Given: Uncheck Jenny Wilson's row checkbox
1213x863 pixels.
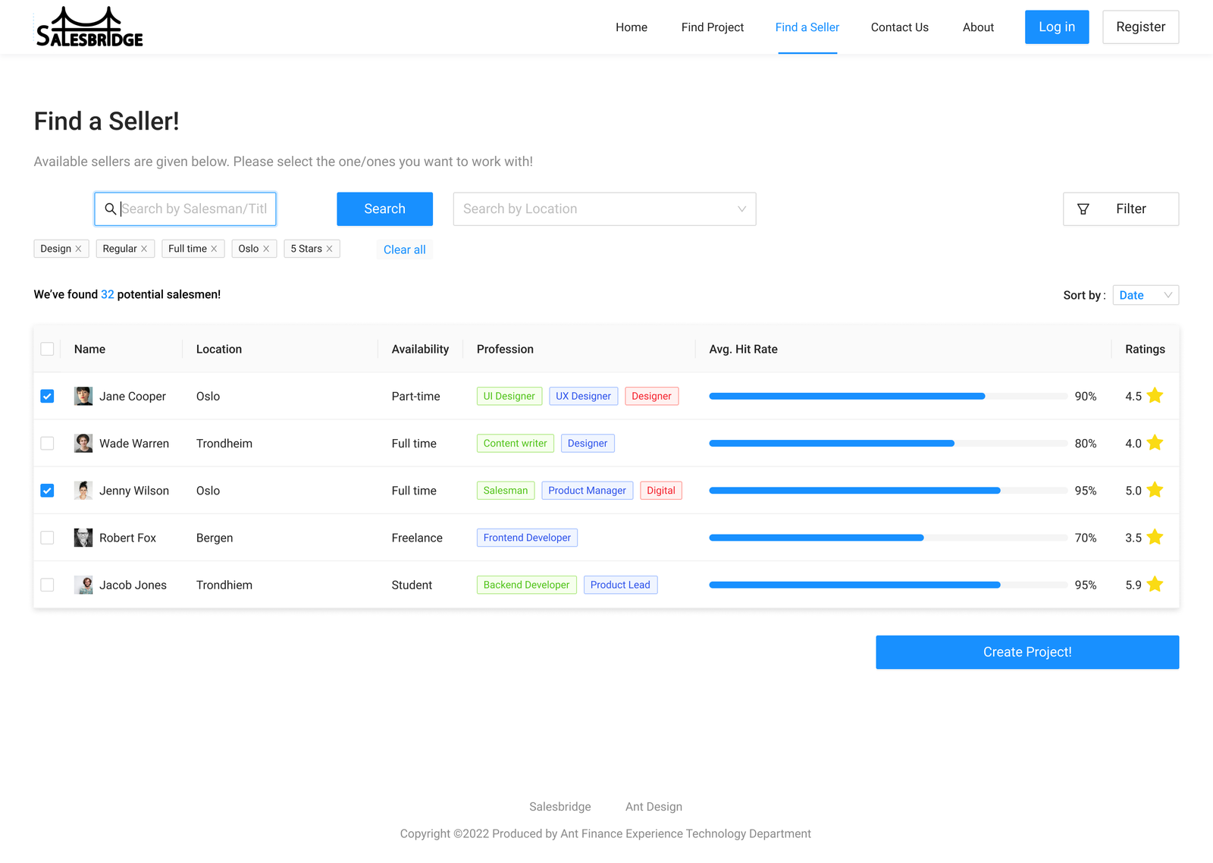Looking at the screenshot, I should 47,491.
